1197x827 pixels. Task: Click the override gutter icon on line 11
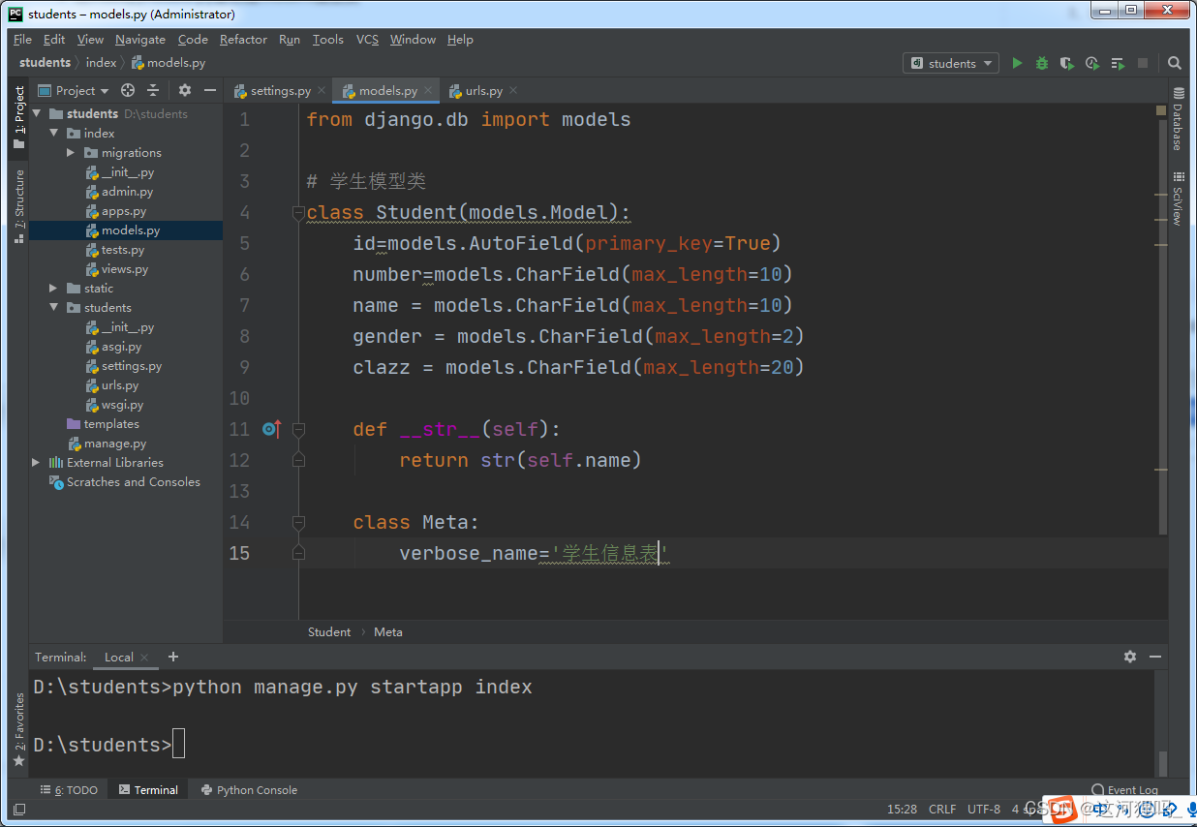(271, 429)
